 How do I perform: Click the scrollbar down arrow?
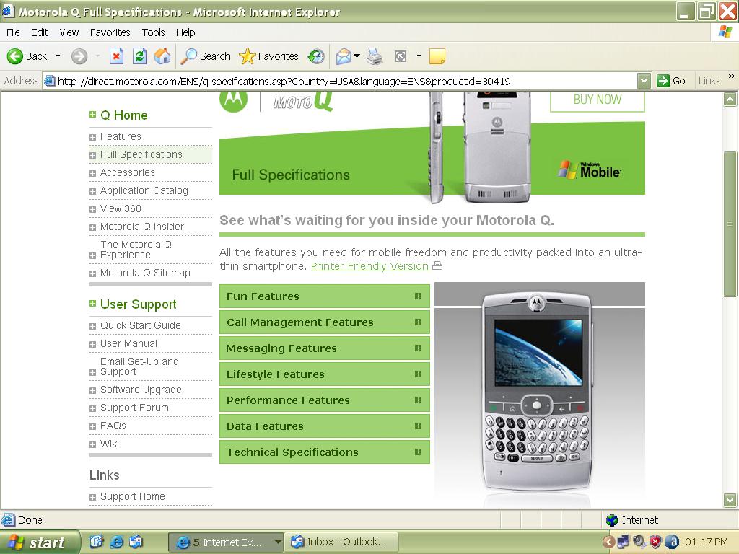coord(730,500)
